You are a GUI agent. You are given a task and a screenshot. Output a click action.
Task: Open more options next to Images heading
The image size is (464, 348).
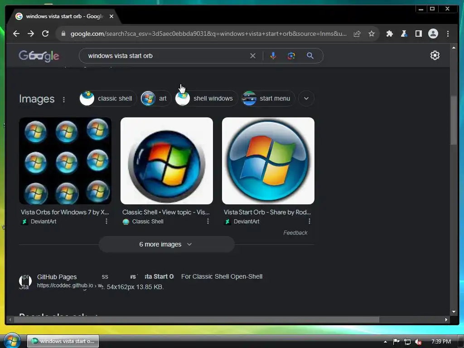tap(63, 99)
